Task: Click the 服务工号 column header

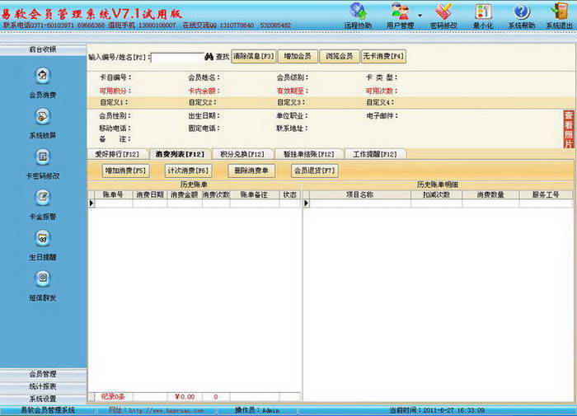Action: (546, 194)
